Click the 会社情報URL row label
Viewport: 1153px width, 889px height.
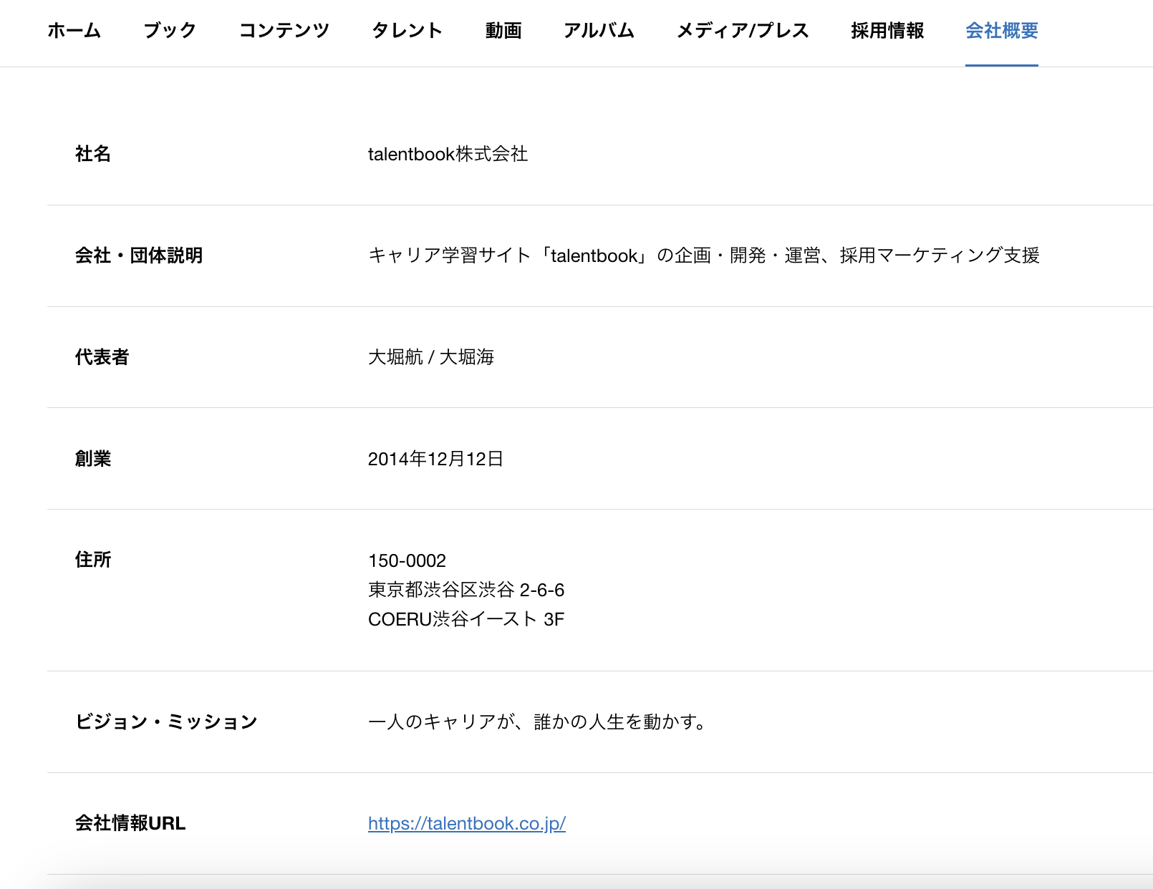(130, 823)
